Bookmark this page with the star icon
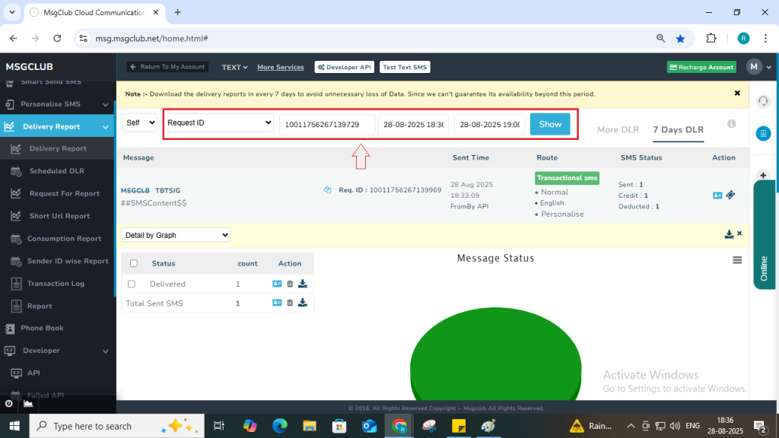This screenshot has width=779, height=438. pyautogui.click(x=681, y=38)
